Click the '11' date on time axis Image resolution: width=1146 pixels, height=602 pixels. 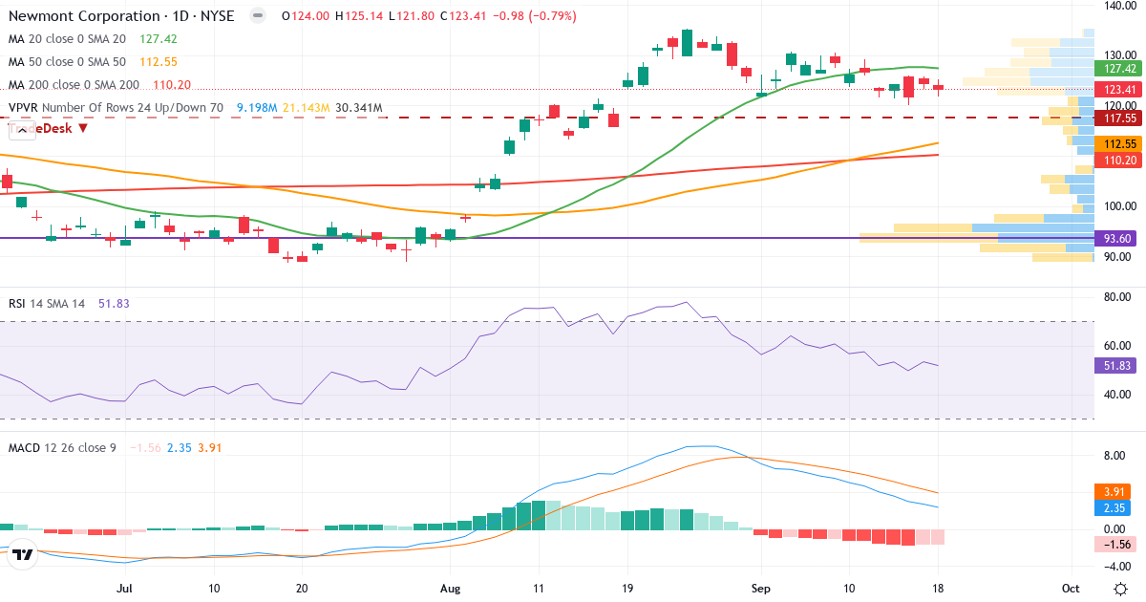pos(540,589)
